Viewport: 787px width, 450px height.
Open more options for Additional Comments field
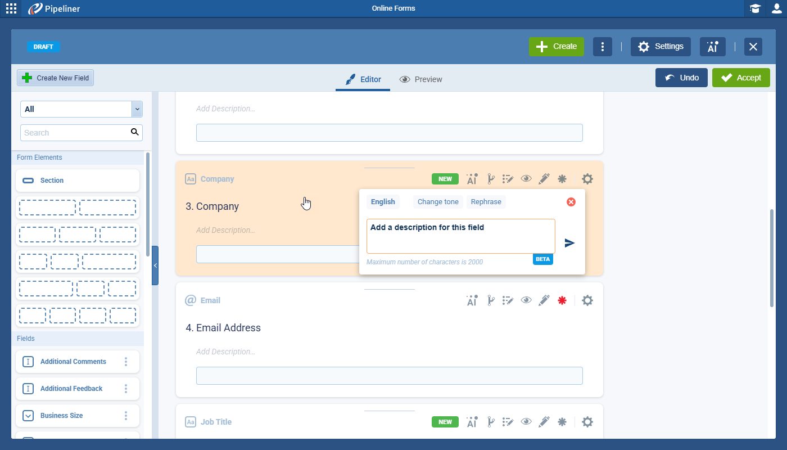(126, 362)
